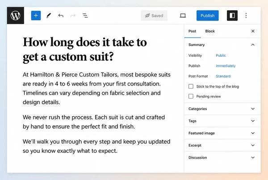Check the Pending review box
This screenshot has height=180, width=268.
pyautogui.click(x=191, y=96)
